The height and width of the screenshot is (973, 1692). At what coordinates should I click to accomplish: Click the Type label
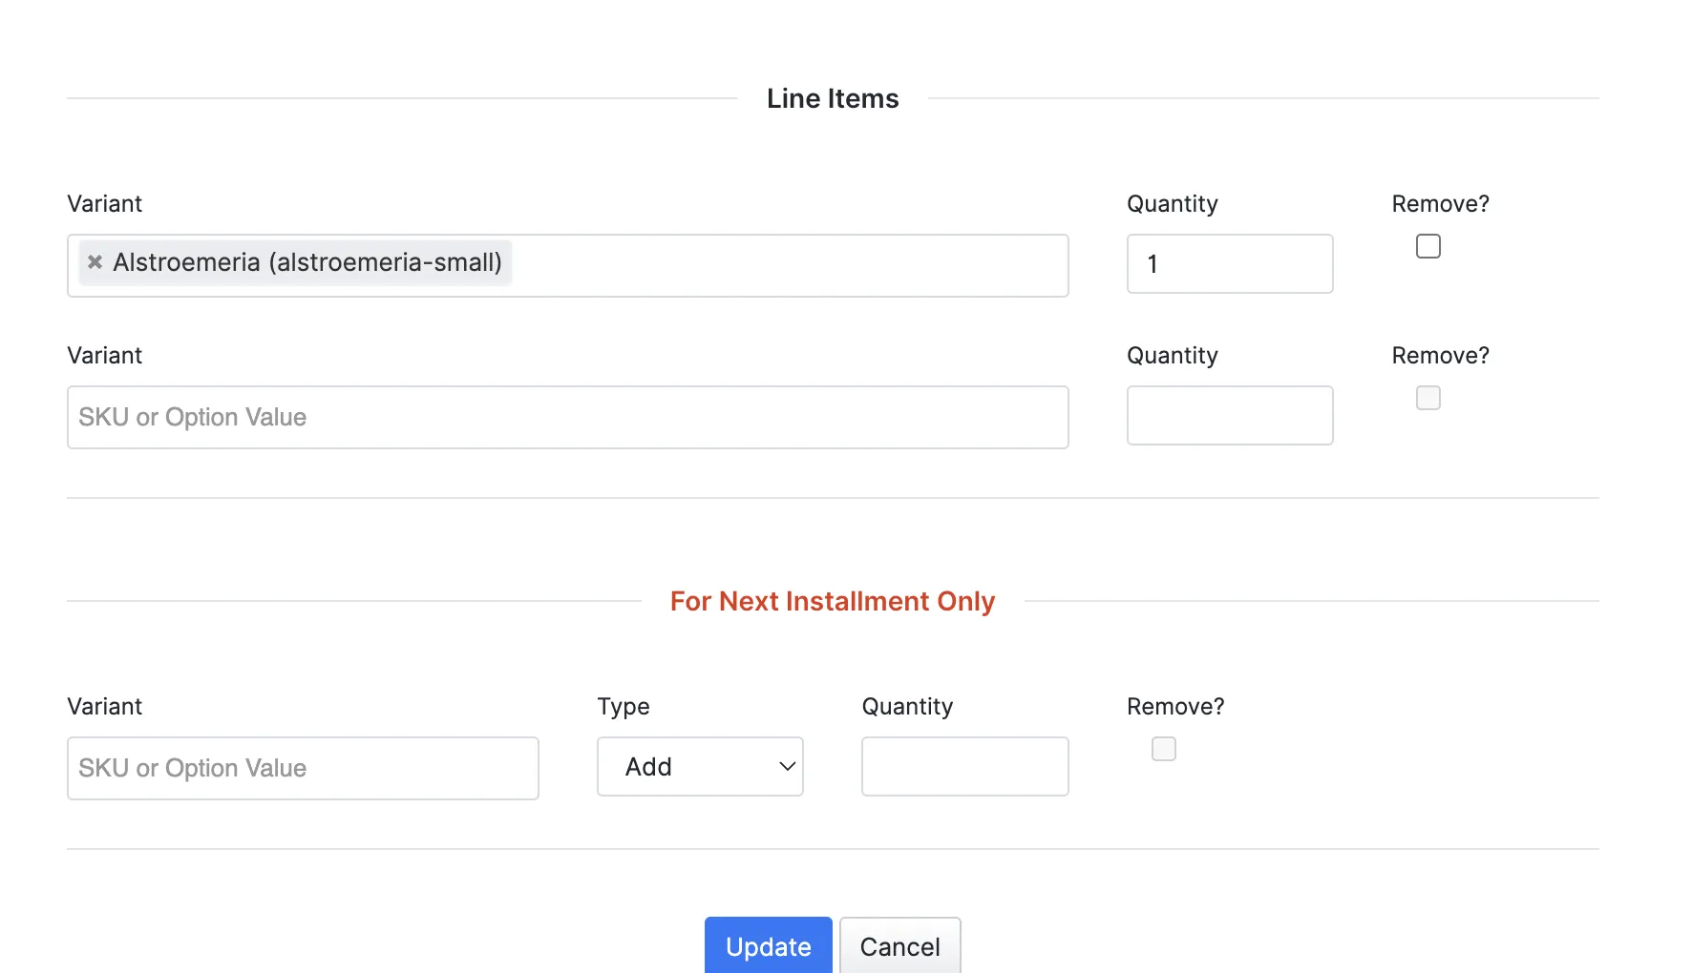point(624,707)
